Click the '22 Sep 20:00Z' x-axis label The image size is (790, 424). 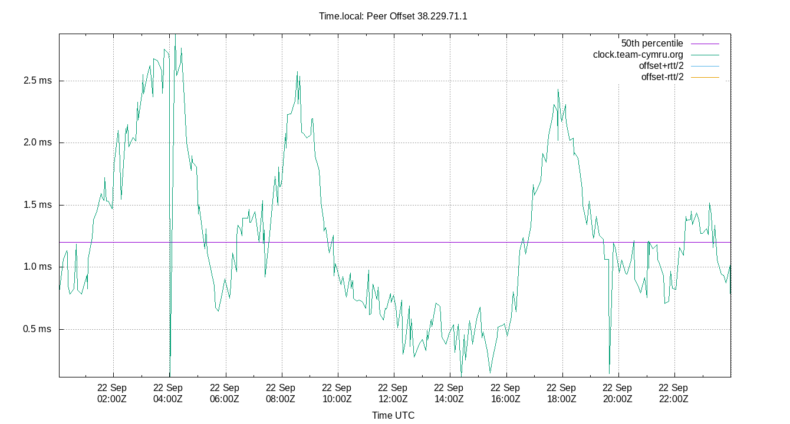coord(617,393)
